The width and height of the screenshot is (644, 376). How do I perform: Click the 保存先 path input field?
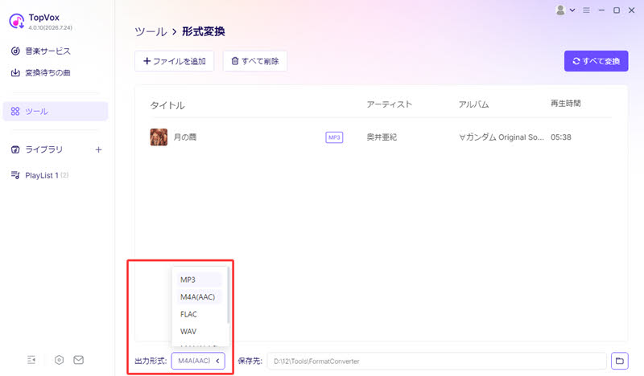pyautogui.click(x=436, y=362)
